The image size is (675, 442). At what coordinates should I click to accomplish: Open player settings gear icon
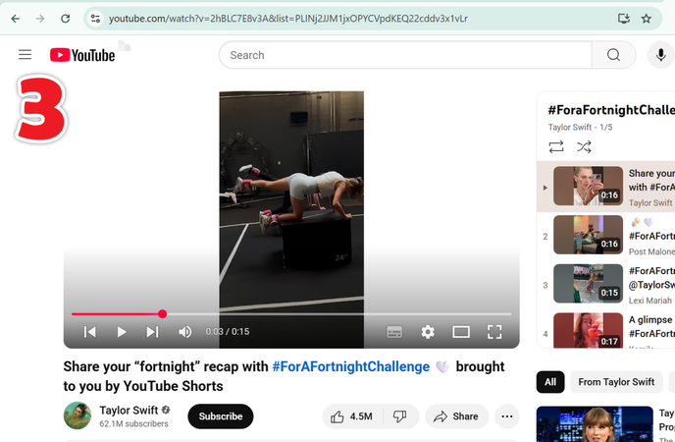(x=428, y=332)
